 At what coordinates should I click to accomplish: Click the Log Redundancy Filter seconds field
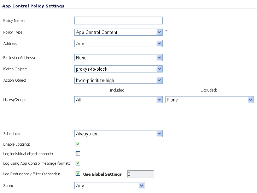coord(140,174)
